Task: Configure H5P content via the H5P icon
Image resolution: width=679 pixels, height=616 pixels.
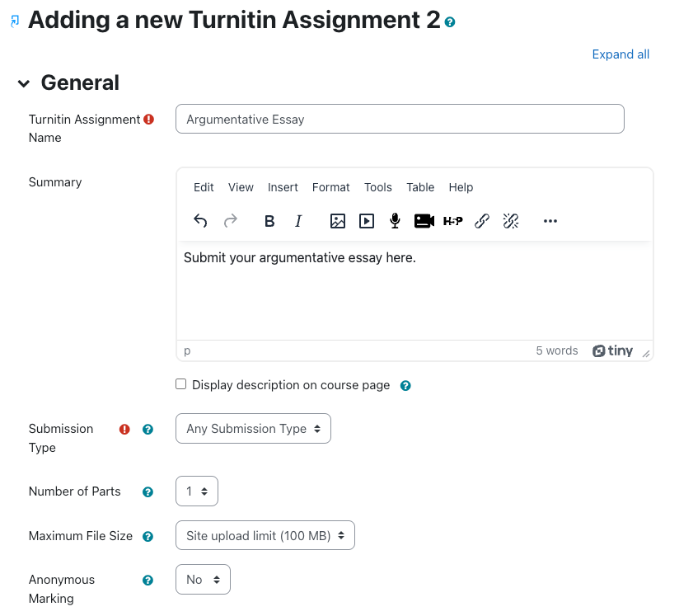Action: (453, 221)
